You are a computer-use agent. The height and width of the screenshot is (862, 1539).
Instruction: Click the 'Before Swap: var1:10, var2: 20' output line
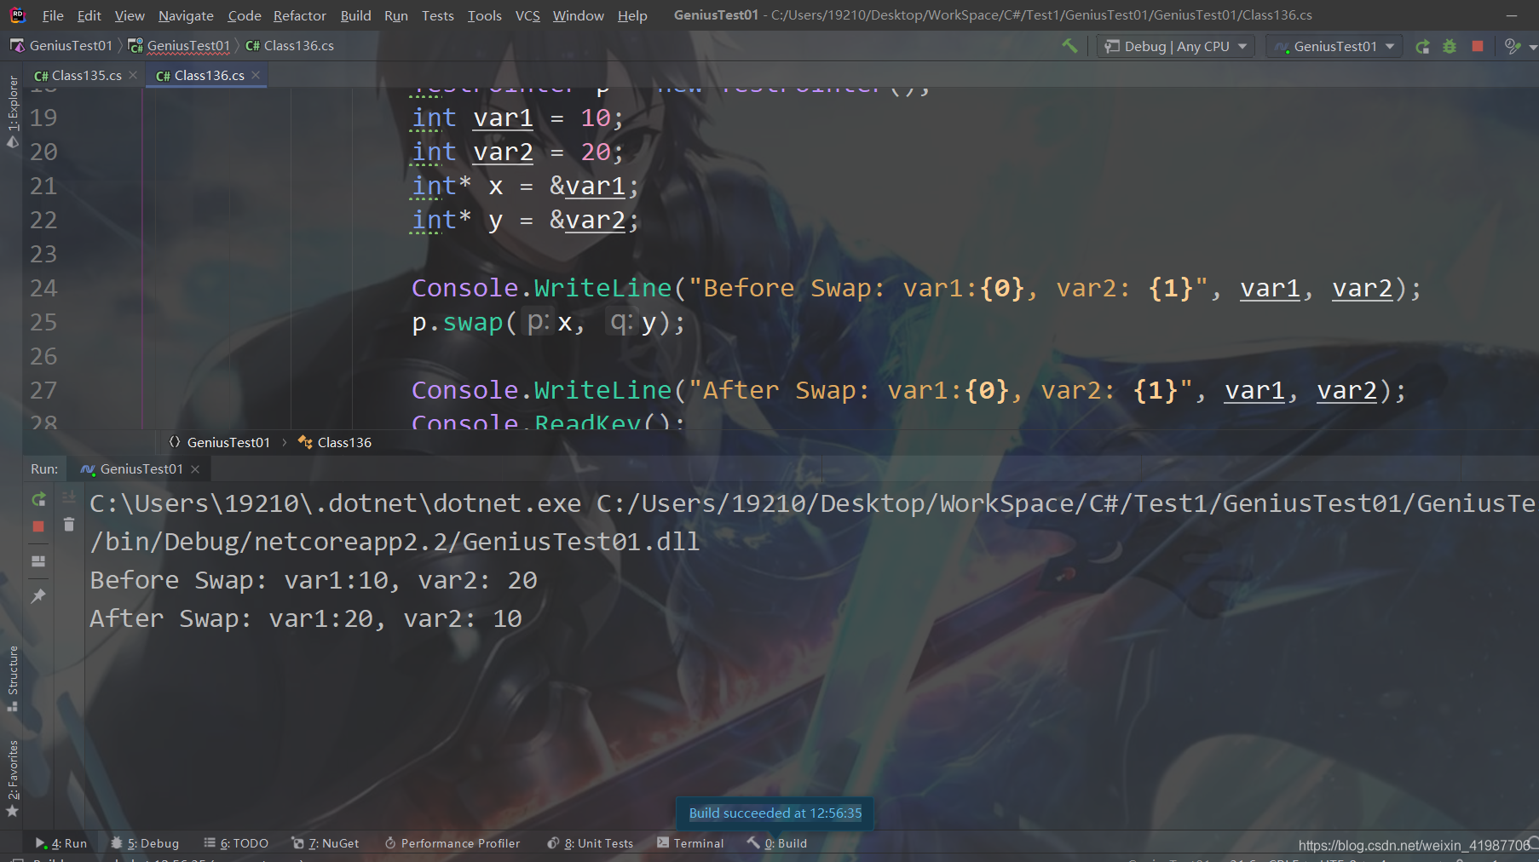(x=314, y=580)
